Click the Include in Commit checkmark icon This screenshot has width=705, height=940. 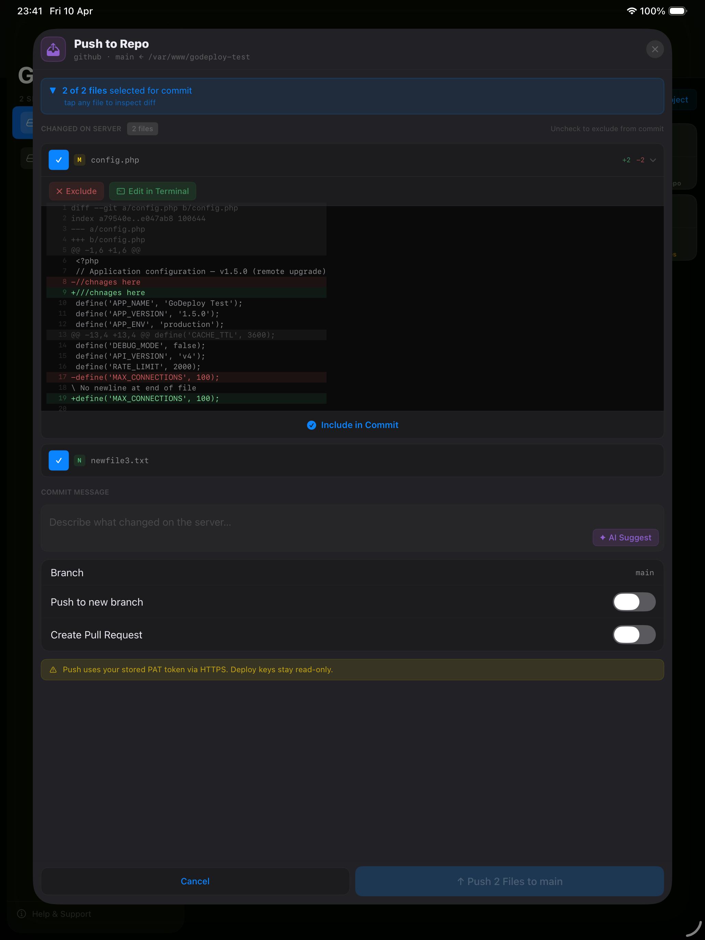coord(312,425)
